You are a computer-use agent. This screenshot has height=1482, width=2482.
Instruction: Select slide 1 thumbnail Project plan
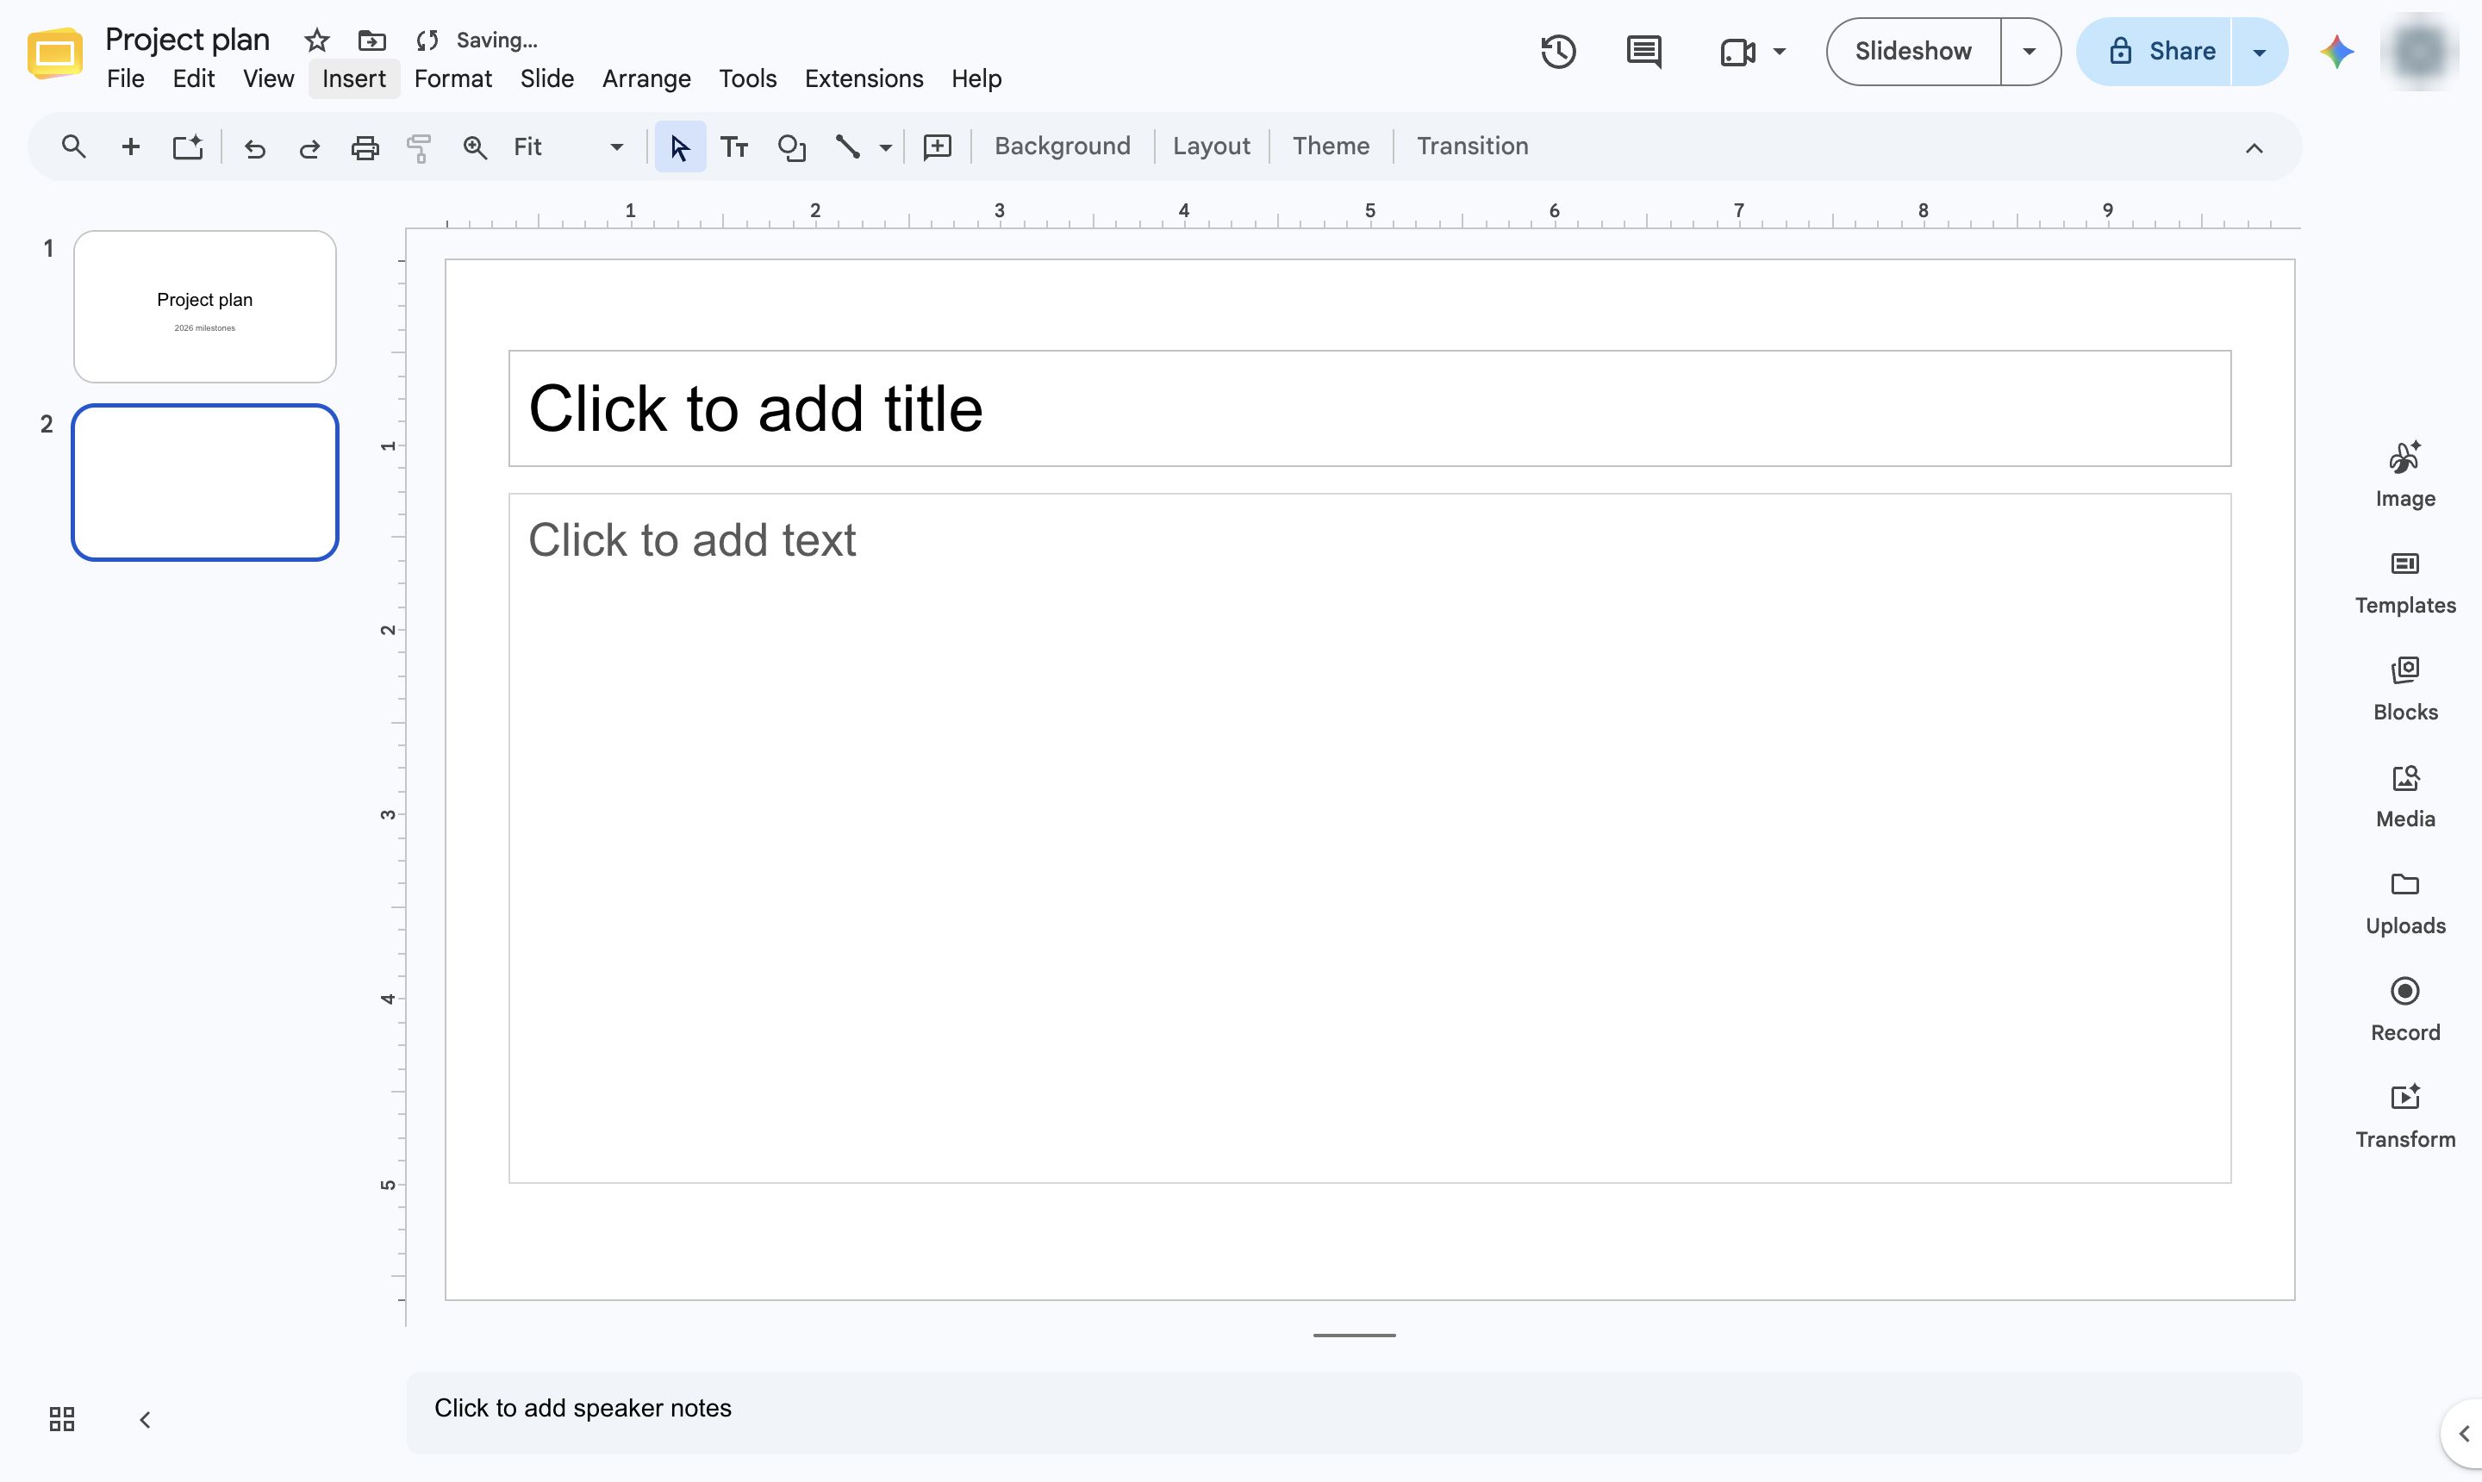click(x=205, y=307)
